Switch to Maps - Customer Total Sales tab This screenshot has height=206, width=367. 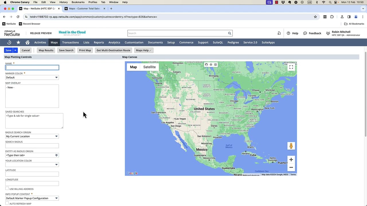pos(85,9)
